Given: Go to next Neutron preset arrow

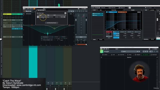Looking at the screenshot, I should point(73,11).
